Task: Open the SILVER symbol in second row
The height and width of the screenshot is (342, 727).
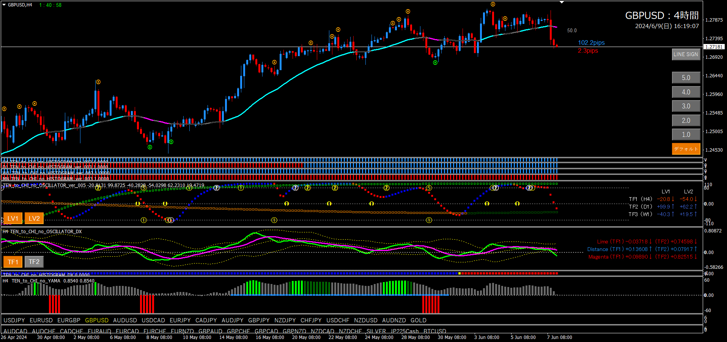Action: tap(376, 331)
